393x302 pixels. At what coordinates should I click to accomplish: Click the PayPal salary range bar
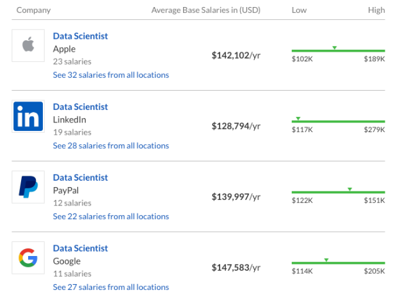coord(339,192)
